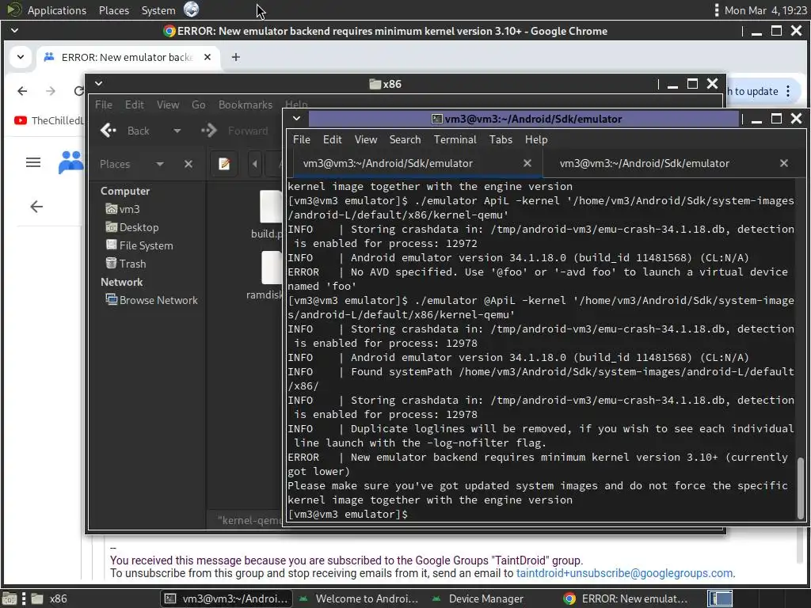Close the second terminal tab
811x608 pixels.
784,163
